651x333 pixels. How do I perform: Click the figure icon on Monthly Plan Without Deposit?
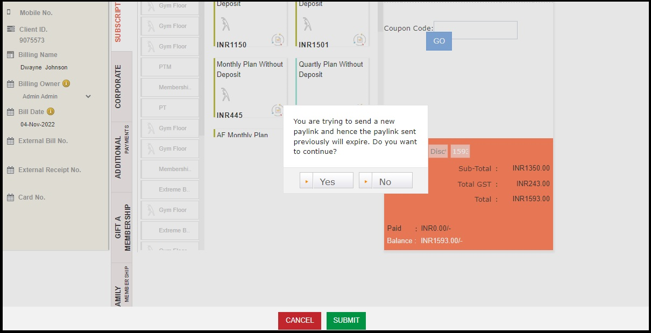click(x=226, y=95)
